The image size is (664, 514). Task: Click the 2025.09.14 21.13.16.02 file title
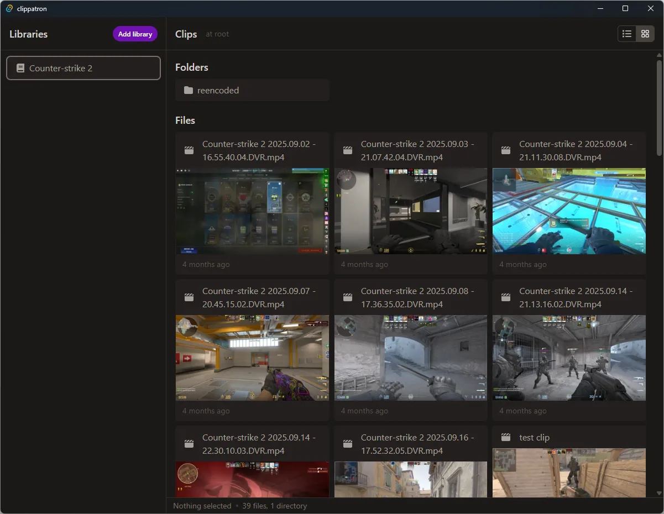click(x=576, y=297)
